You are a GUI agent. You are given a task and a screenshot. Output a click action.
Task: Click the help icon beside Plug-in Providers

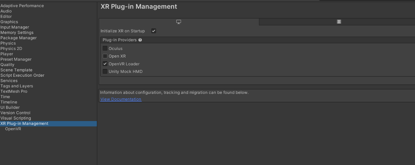pyautogui.click(x=140, y=40)
